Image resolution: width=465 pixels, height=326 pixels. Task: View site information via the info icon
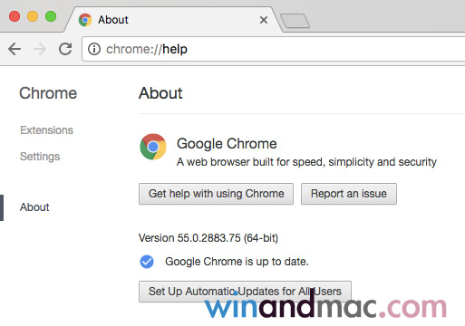pyautogui.click(x=94, y=49)
